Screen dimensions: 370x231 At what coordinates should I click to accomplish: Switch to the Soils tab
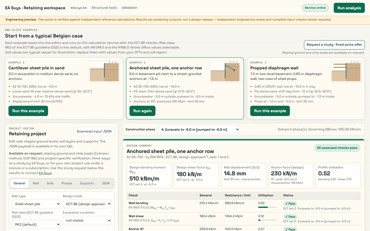[50, 183]
